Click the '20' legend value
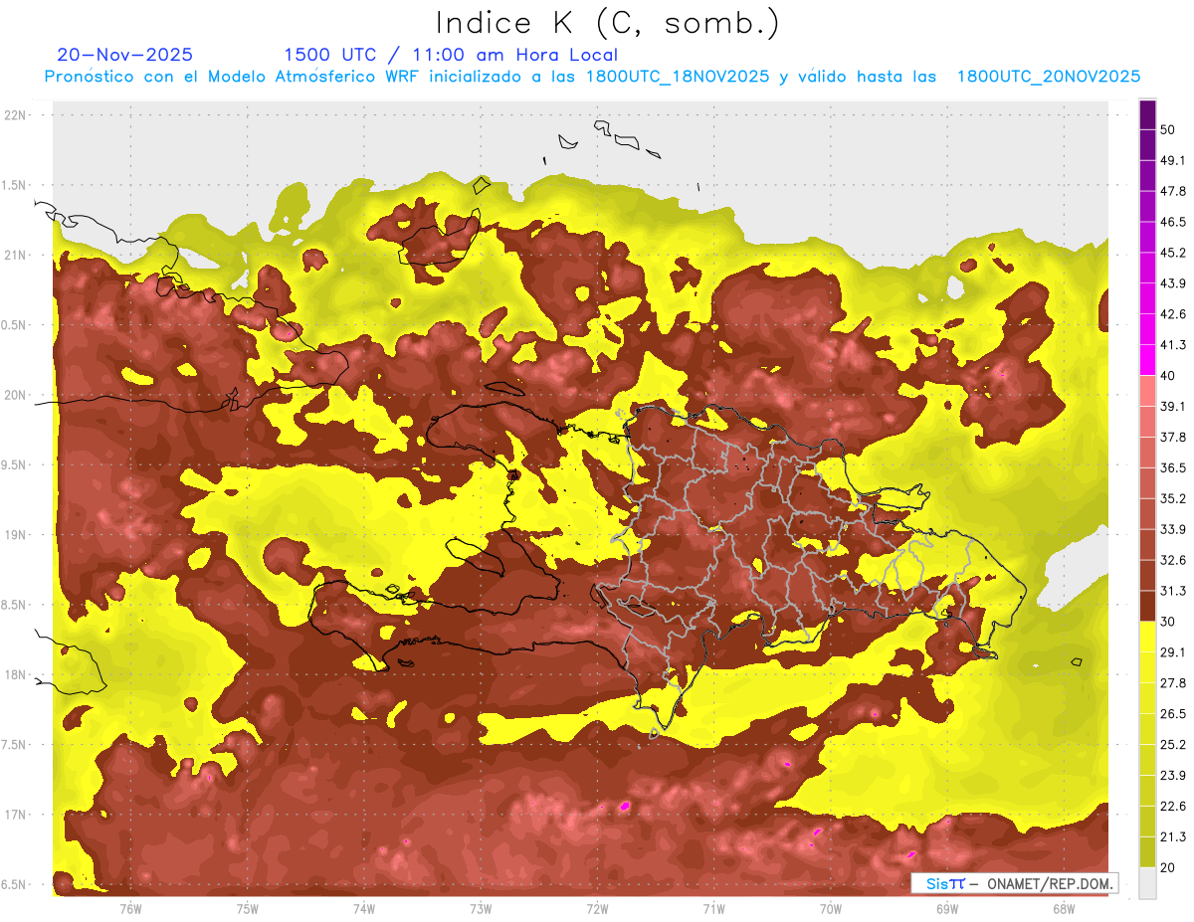 1168,867
